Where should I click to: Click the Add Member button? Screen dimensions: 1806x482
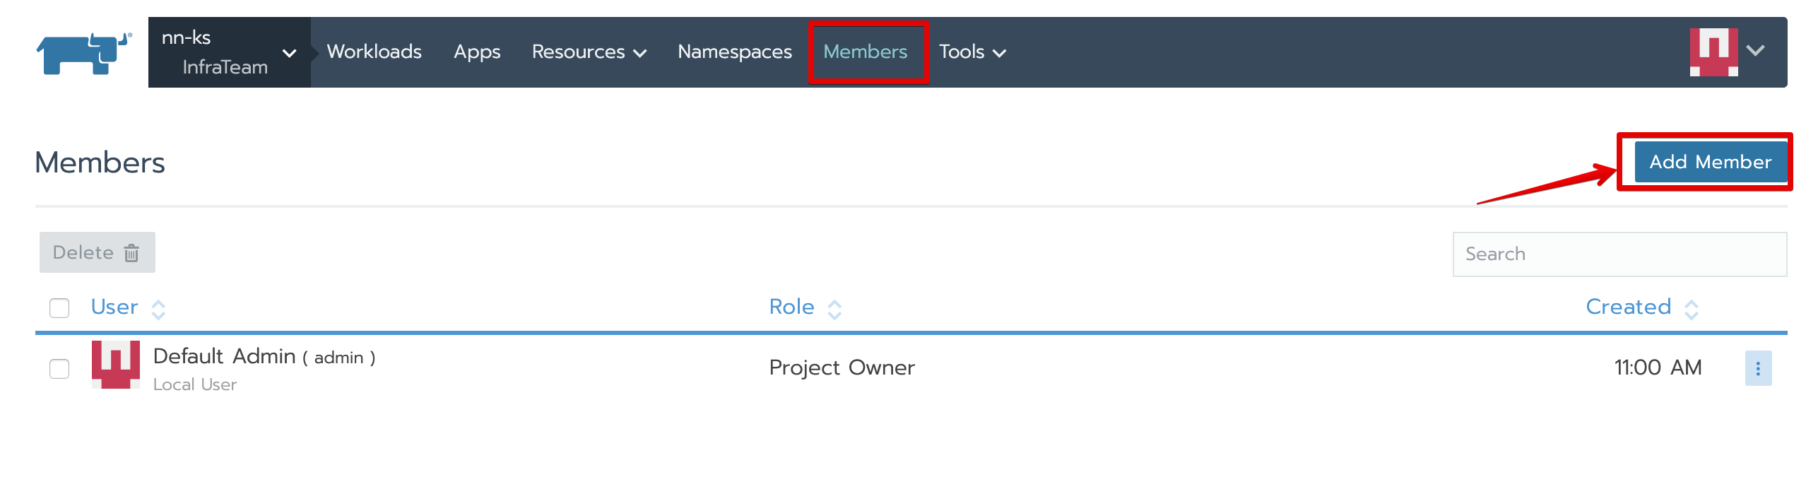point(1710,162)
